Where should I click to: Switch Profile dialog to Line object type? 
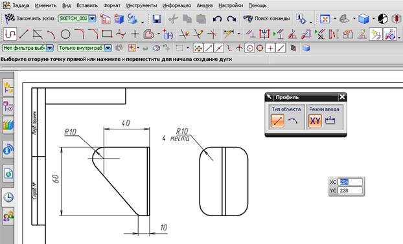(277, 121)
